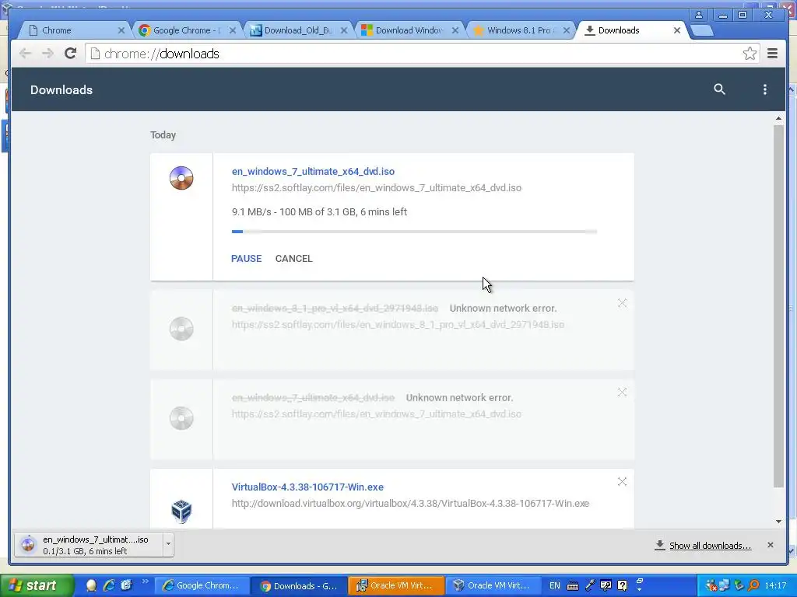Click the VirtualBox installer cube icon

181,511
